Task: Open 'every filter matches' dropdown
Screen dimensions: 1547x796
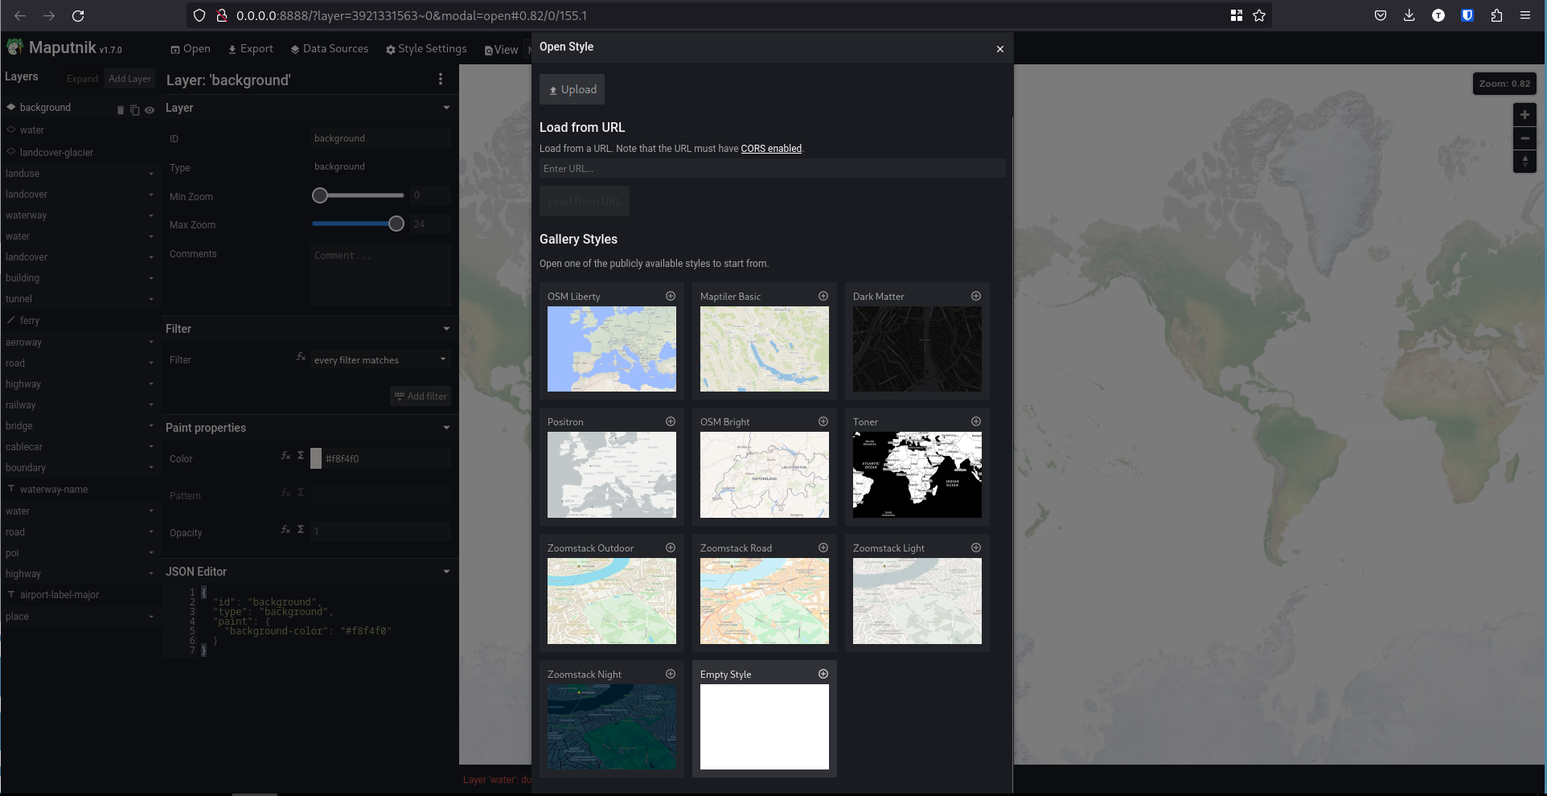Action: pyautogui.click(x=380, y=359)
